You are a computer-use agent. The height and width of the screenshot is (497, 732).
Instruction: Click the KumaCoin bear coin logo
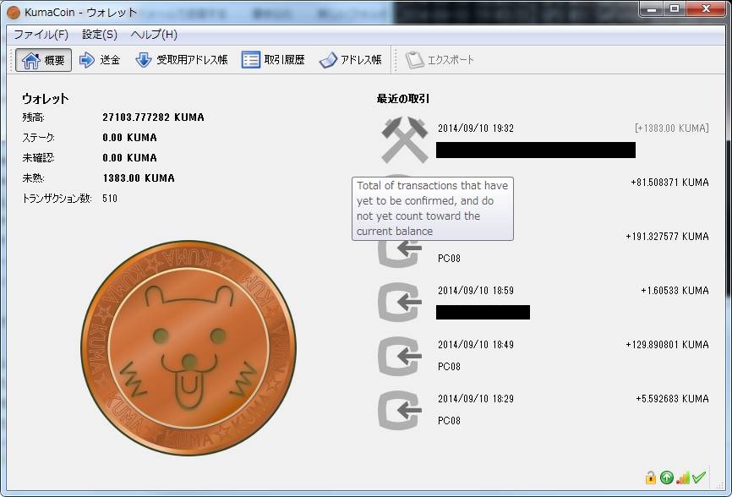click(188, 348)
